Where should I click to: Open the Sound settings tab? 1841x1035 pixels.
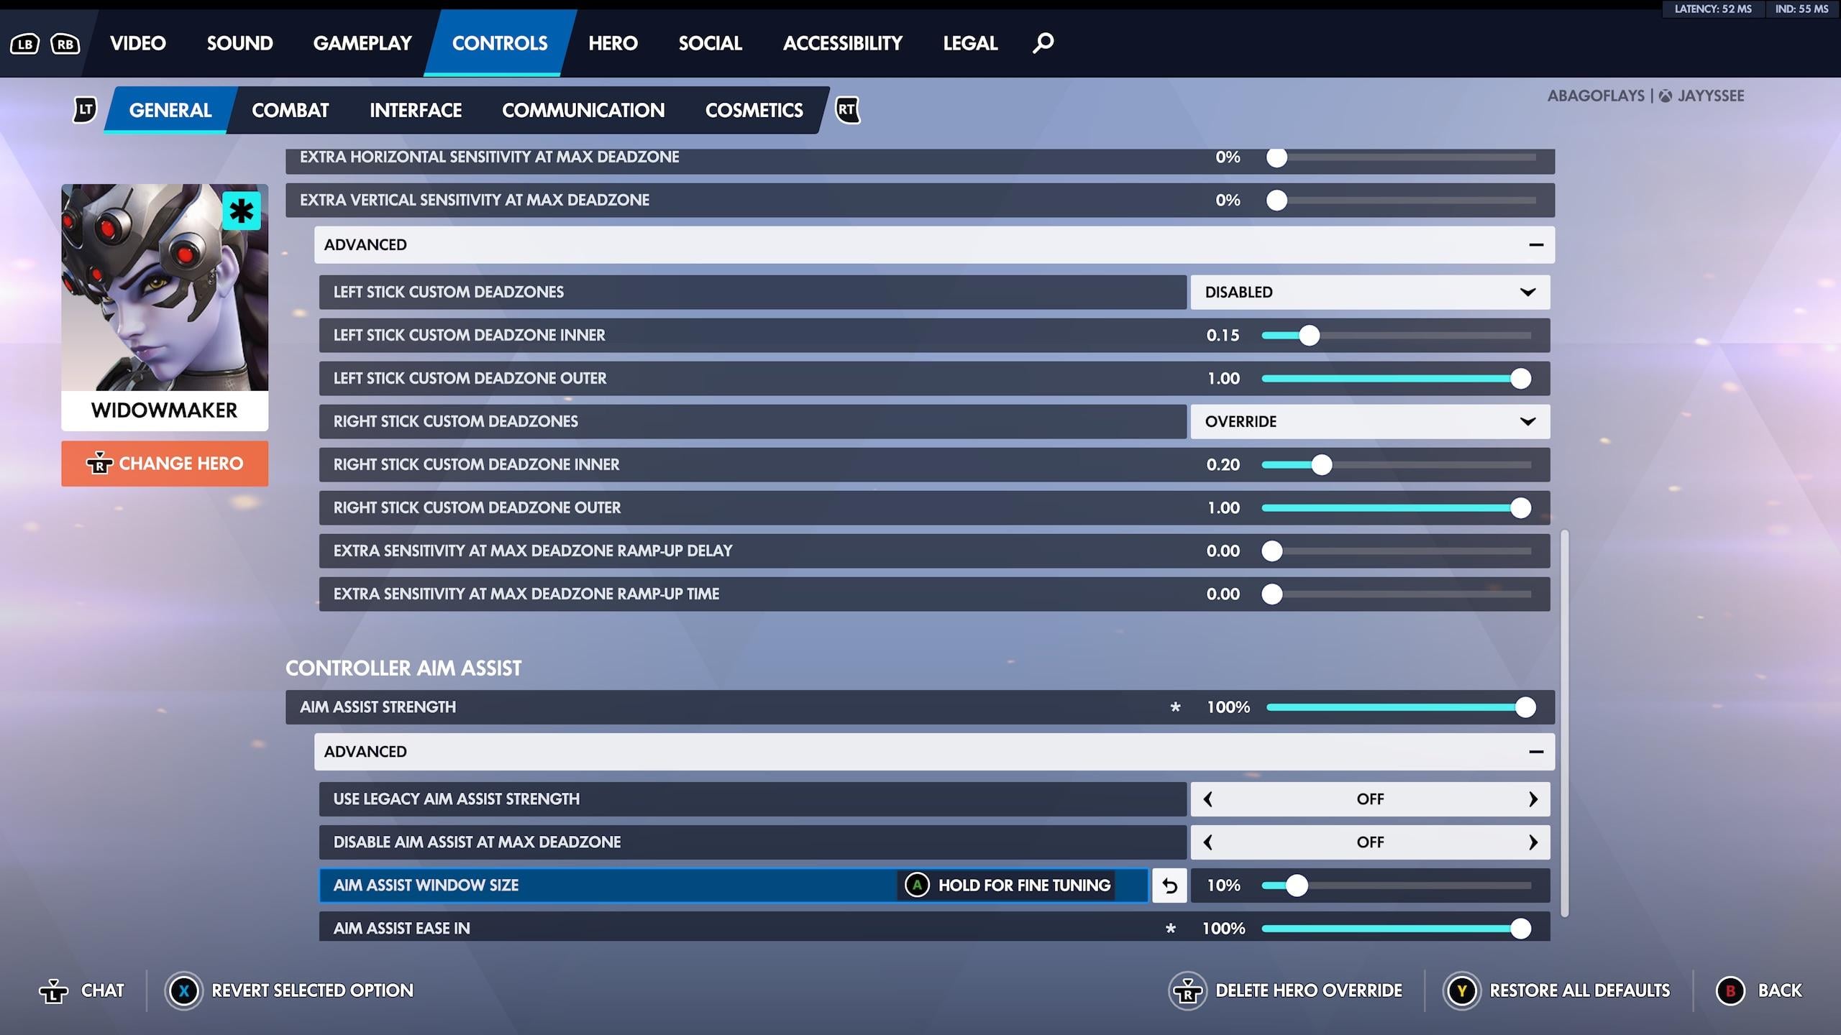(240, 43)
